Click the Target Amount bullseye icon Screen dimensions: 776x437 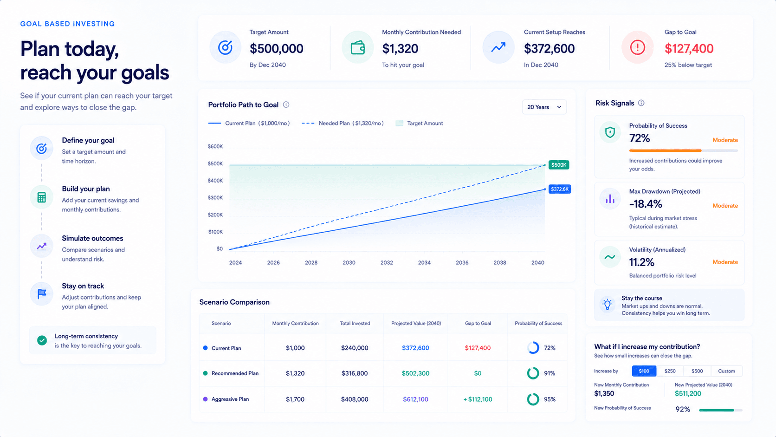pos(225,47)
